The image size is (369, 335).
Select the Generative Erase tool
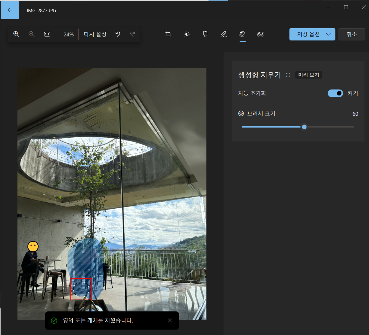pos(242,34)
